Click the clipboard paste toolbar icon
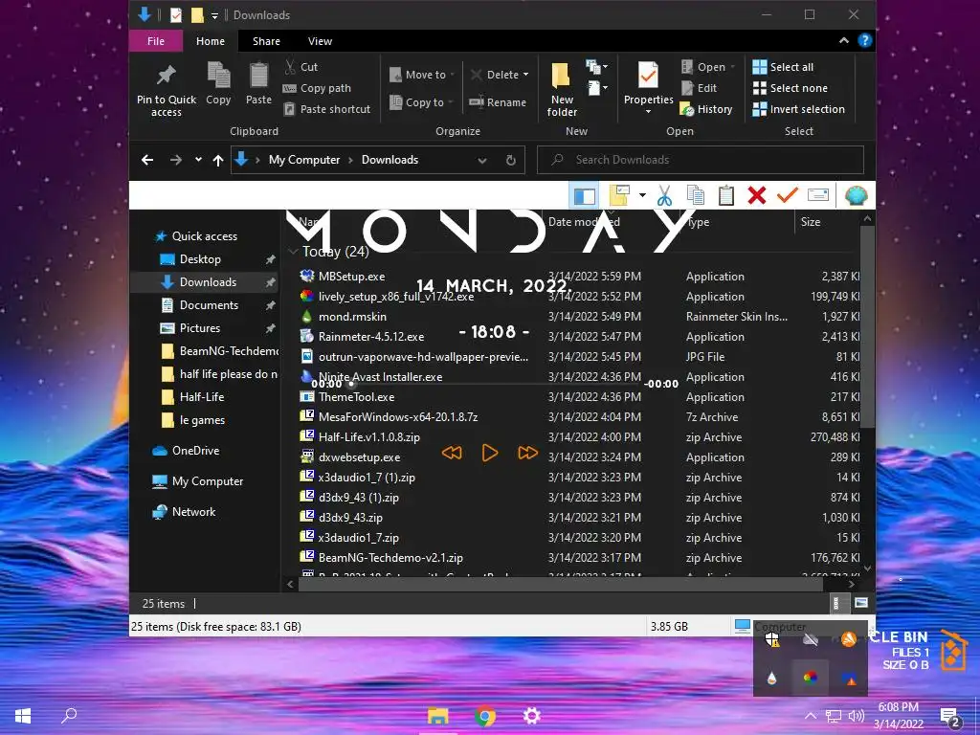The image size is (980, 735). [725, 195]
